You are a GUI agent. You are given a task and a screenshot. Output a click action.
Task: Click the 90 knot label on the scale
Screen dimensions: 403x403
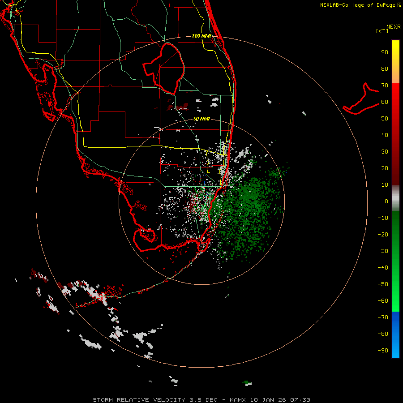[x=385, y=52]
